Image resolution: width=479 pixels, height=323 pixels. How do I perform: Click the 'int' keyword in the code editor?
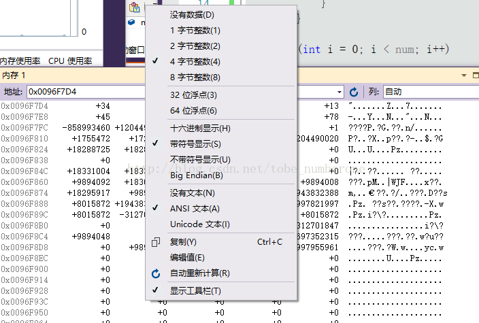pos(312,50)
